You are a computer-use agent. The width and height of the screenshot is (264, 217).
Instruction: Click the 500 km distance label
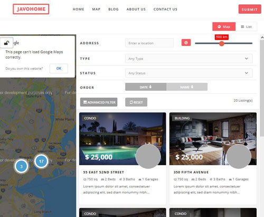click(x=222, y=37)
